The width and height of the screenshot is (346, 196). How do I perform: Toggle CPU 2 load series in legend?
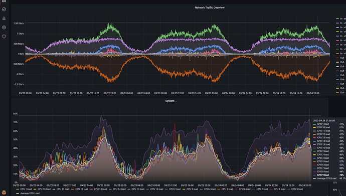175,189
